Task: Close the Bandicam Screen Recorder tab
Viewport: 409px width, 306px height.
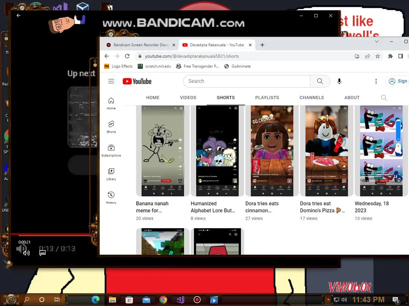Action: coord(174,45)
